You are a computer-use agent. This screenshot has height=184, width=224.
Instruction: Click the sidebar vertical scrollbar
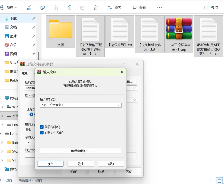[39, 56]
